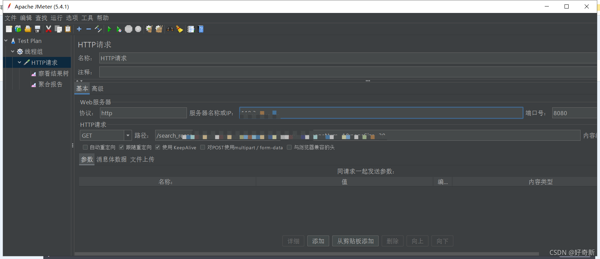
Task: Create a new test plan
Action: pyautogui.click(x=9, y=29)
